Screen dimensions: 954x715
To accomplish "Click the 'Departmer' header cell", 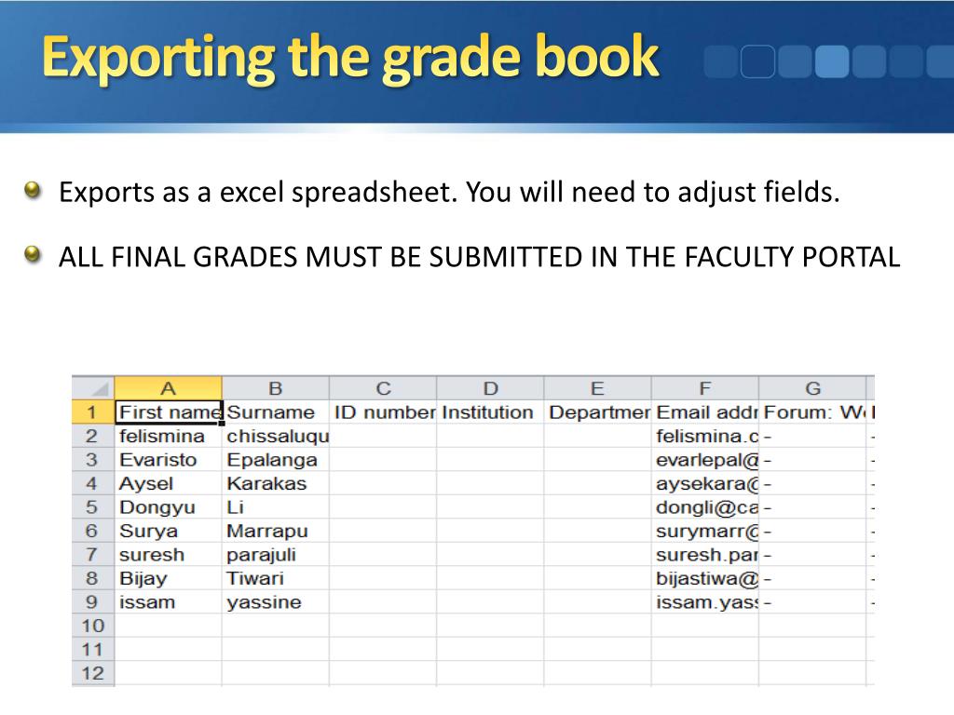I will click(x=597, y=412).
